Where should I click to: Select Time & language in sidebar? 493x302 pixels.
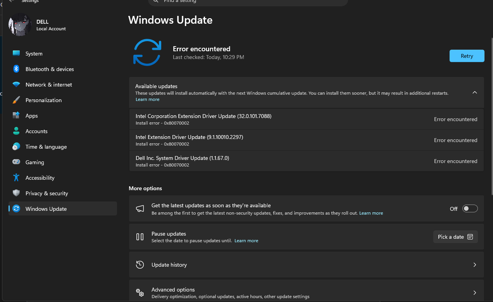coord(63,147)
